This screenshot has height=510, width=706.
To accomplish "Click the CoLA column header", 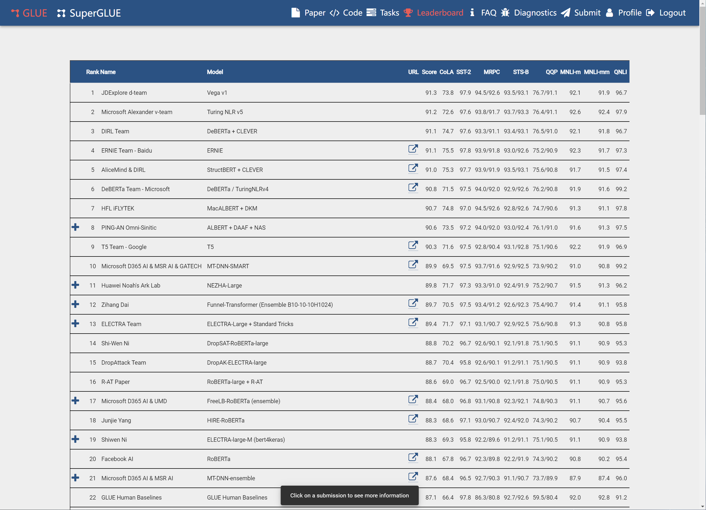I will coord(447,72).
